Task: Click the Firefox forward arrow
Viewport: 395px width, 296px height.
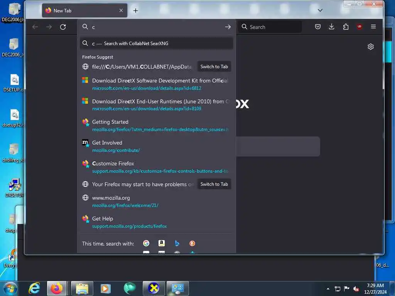Action: point(49,27)
